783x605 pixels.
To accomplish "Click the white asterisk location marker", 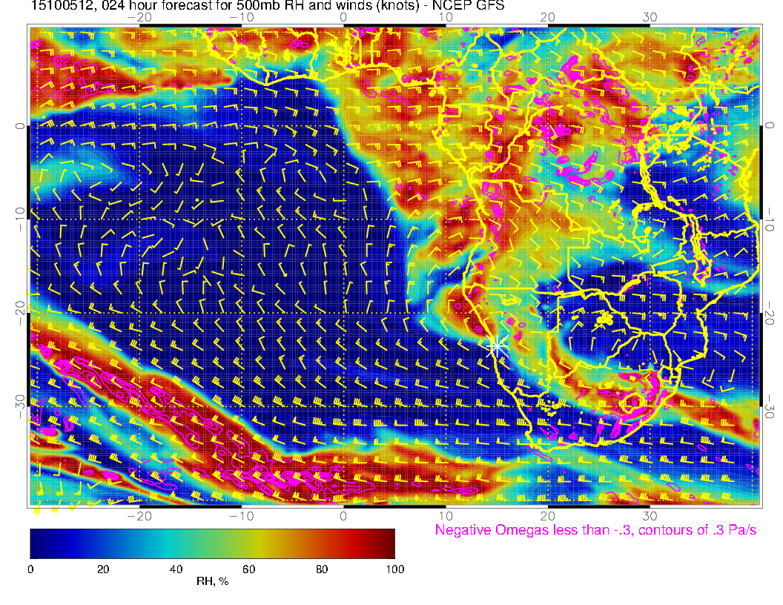I will 497,346.
